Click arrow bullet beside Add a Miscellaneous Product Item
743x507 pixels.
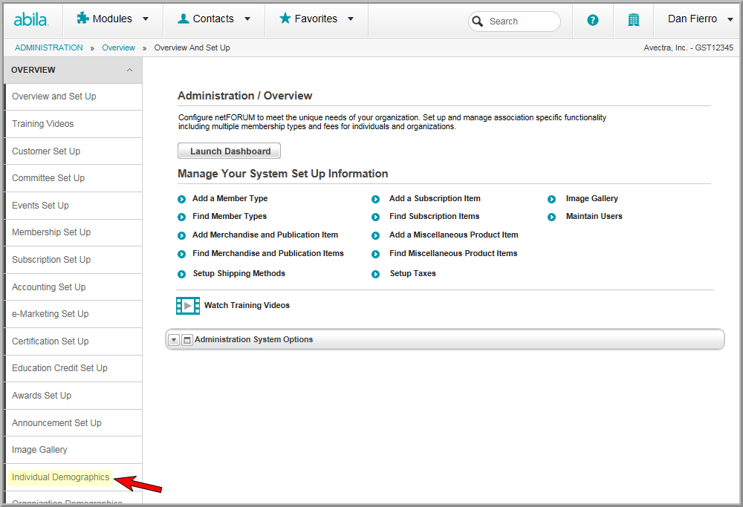375,236
